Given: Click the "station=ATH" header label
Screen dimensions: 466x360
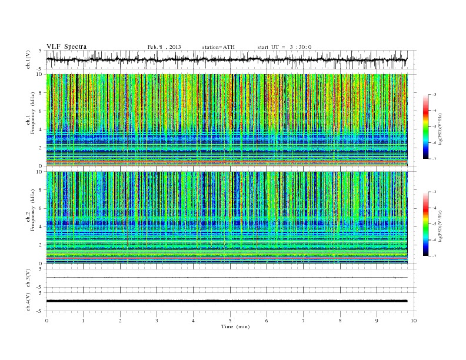Looking at the screenshot, I should pos(218,47).
